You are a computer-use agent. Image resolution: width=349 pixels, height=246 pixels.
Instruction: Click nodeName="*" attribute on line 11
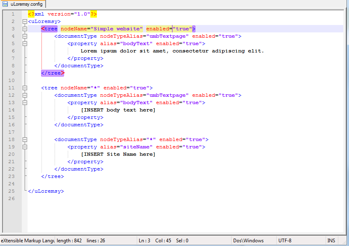[x=80, y=88]
